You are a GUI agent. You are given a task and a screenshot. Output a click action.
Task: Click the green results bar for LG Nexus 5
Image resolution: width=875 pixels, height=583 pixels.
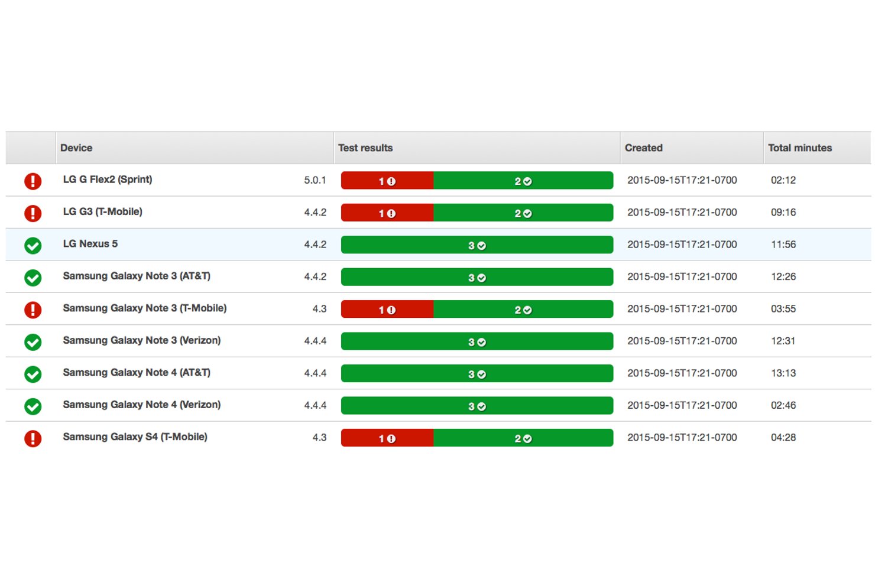pos(477,245)
